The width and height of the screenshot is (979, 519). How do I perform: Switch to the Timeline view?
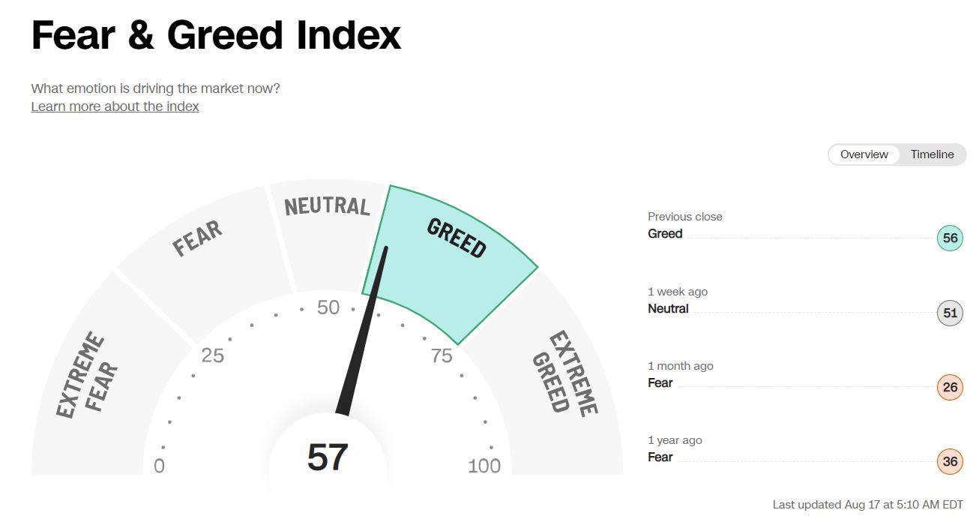[932, 154]
